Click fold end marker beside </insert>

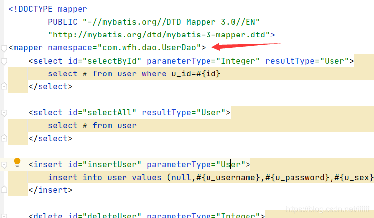(x=4, y=189)
